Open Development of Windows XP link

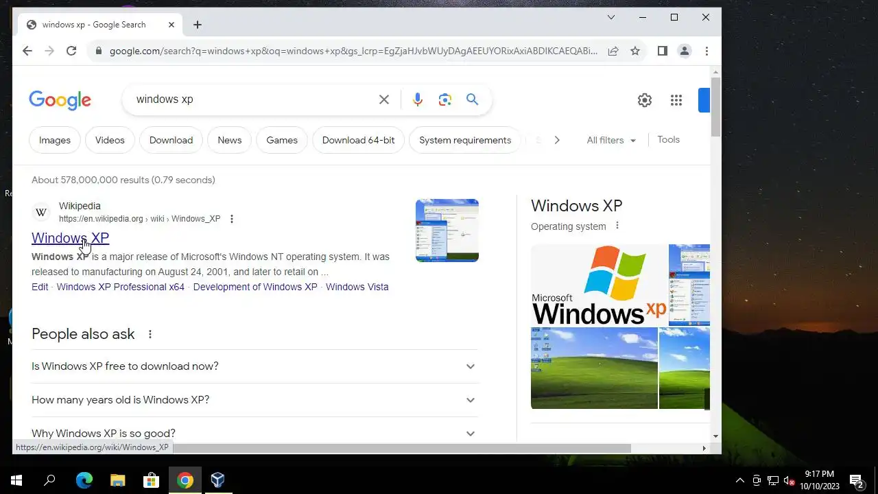tap(255, 287)
